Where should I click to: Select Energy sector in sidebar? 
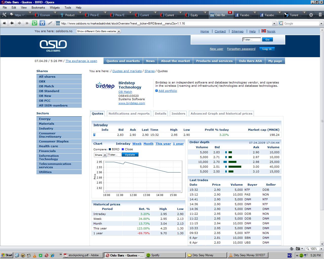point(59,119)
